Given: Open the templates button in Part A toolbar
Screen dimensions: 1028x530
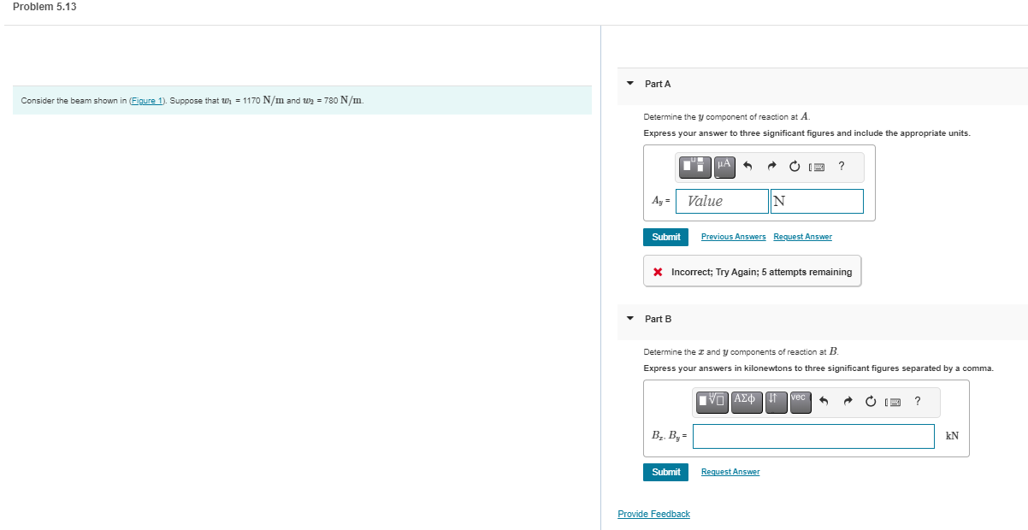Looking at the screenshot, I should [695, 166].
